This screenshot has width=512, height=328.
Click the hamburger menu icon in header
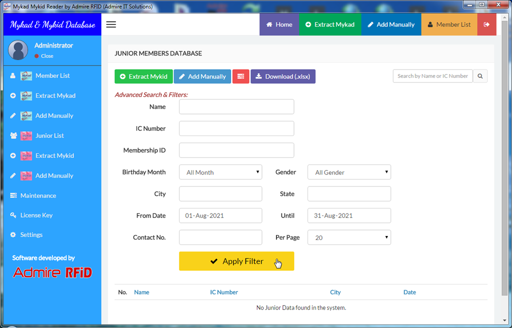[x=111, y=24]
